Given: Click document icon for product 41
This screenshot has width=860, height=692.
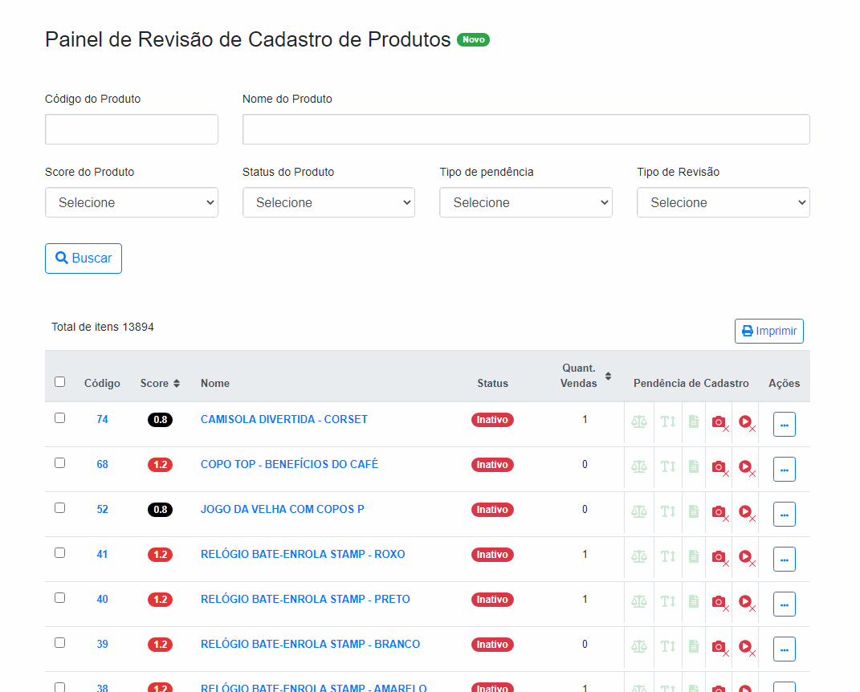Looking at the screenshot, I should tap(694, 556).
